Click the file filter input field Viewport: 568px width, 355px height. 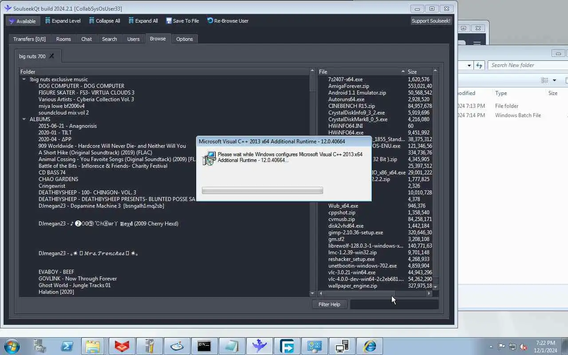coord(394,304)
